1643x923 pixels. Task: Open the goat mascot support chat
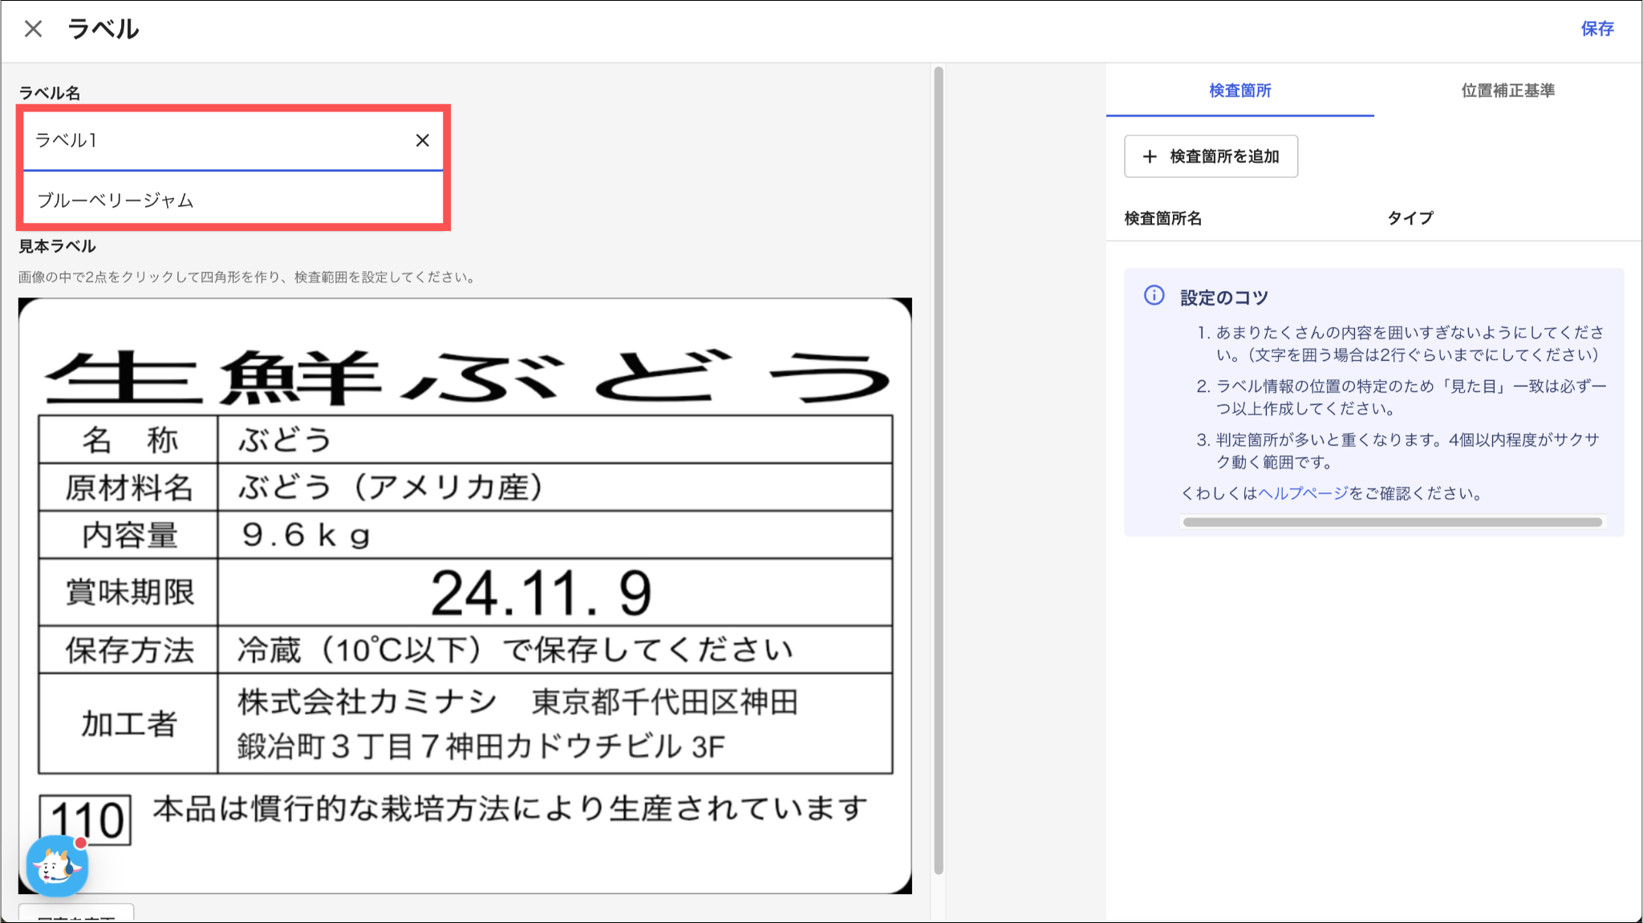pyautogui.click(x=56, y=865)
